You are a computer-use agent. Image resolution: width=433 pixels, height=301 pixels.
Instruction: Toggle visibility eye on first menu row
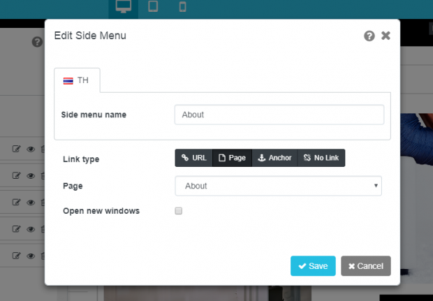coord(31,149)
